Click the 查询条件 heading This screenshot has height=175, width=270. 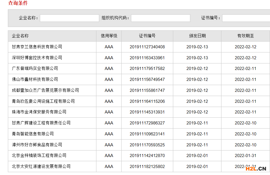click(x=18, y=3)
